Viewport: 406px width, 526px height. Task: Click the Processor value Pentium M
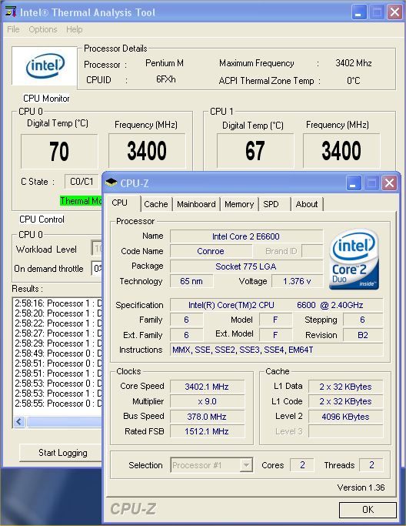(x=165, y=63)
